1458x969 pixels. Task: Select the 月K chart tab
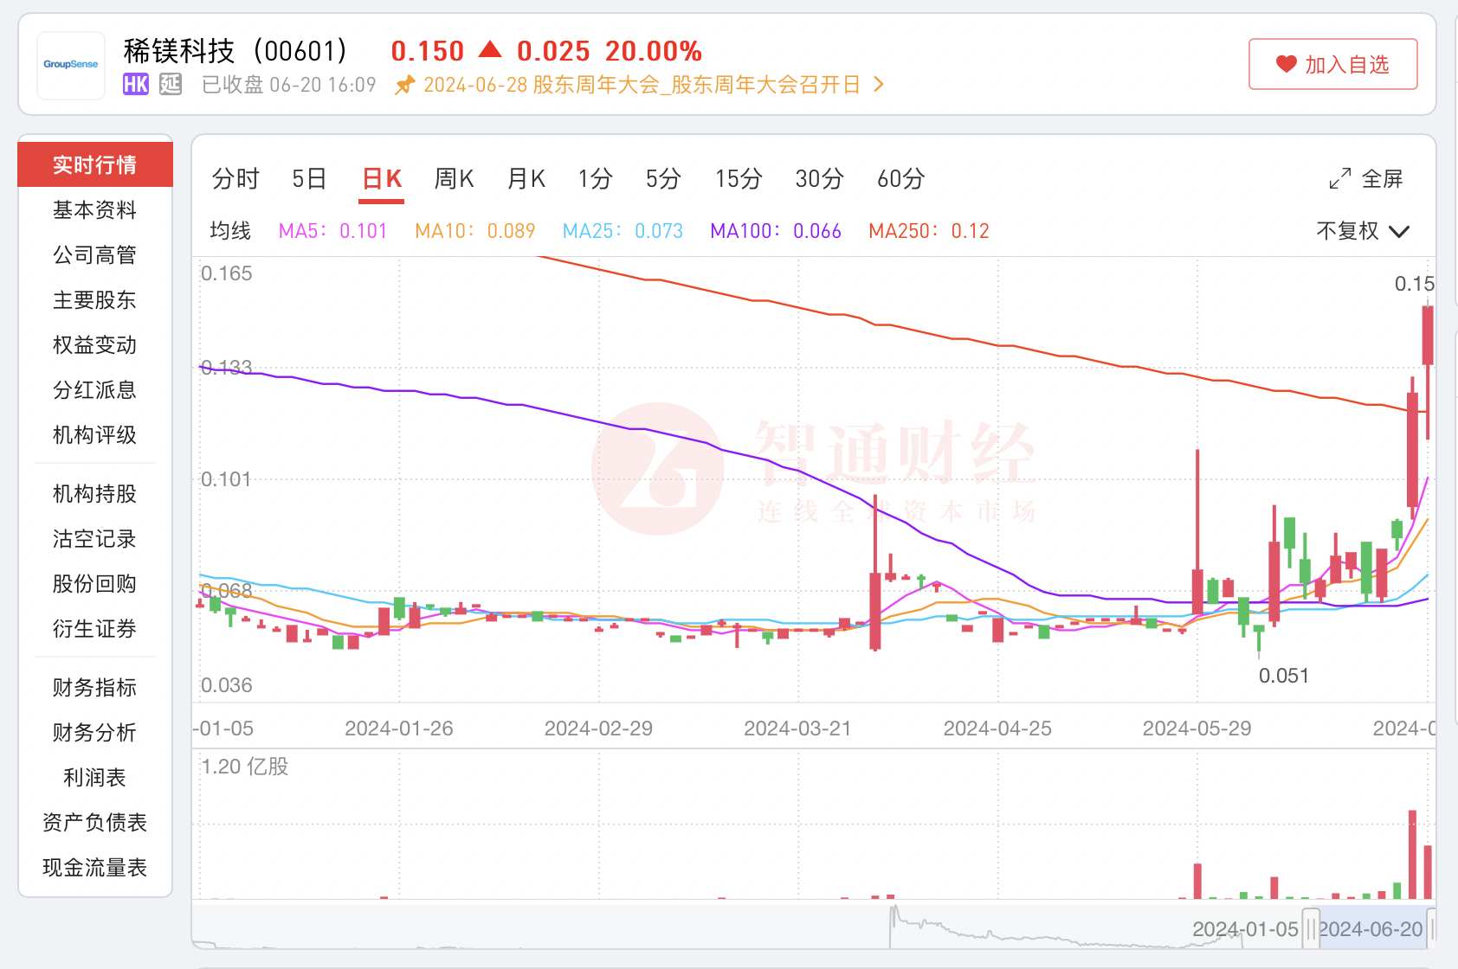[x=526, y=179]
